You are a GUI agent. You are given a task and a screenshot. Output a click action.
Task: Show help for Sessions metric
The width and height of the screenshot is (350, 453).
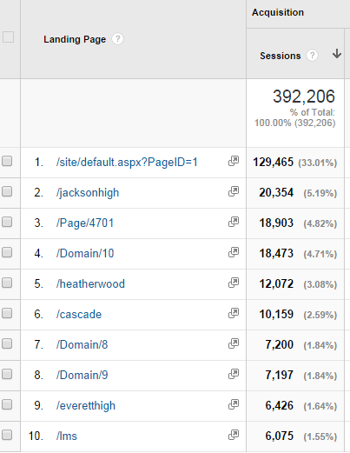[312, 56]
